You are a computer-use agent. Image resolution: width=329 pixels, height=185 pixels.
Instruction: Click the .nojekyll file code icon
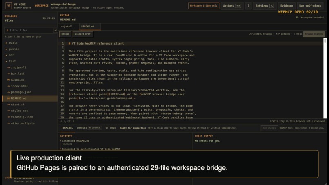coord(9,67)
